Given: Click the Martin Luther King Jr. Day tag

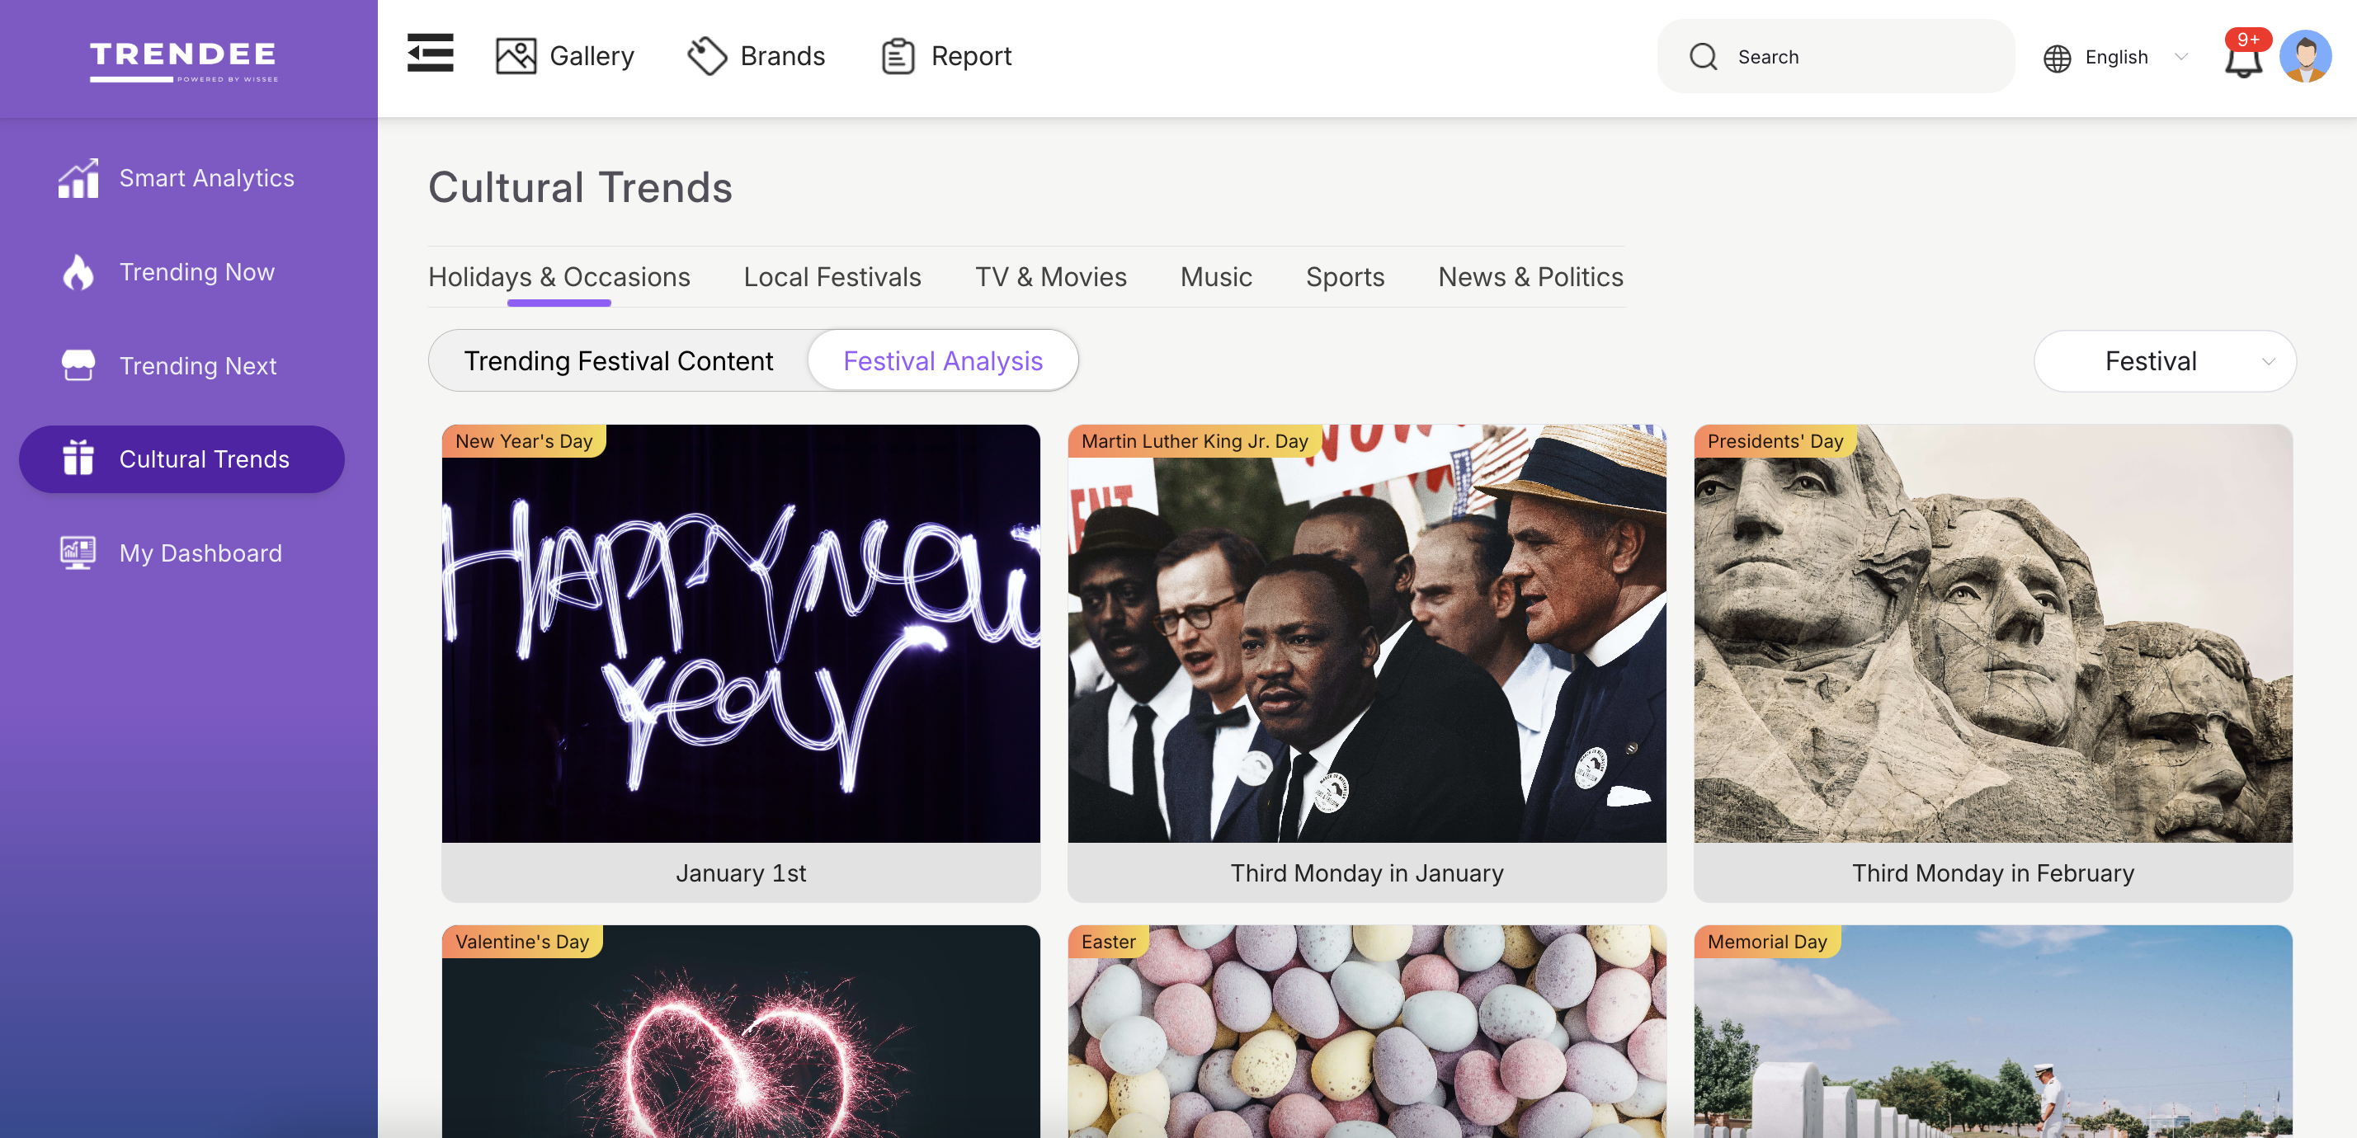Looking at the screenshot, I should (1194, 441).
